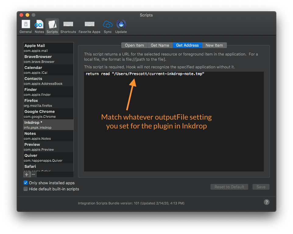The width and height of the screenshot is (293, 234).
Task: Select Google Chrome in the app list
Action: click(x=48, y=114)
